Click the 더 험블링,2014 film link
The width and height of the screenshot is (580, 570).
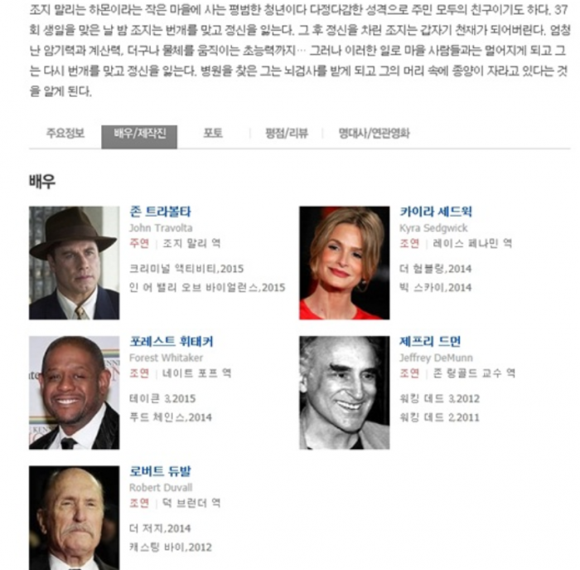(x=435, y=269)
